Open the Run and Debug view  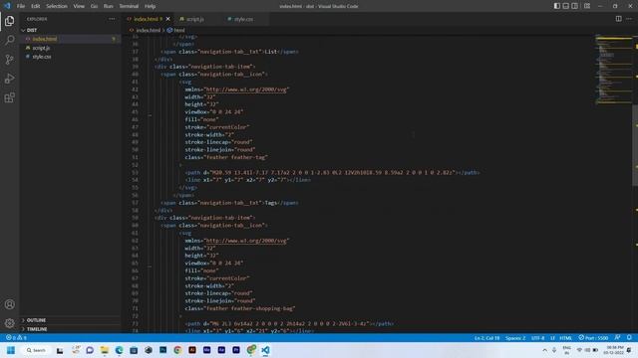(9, 79)
